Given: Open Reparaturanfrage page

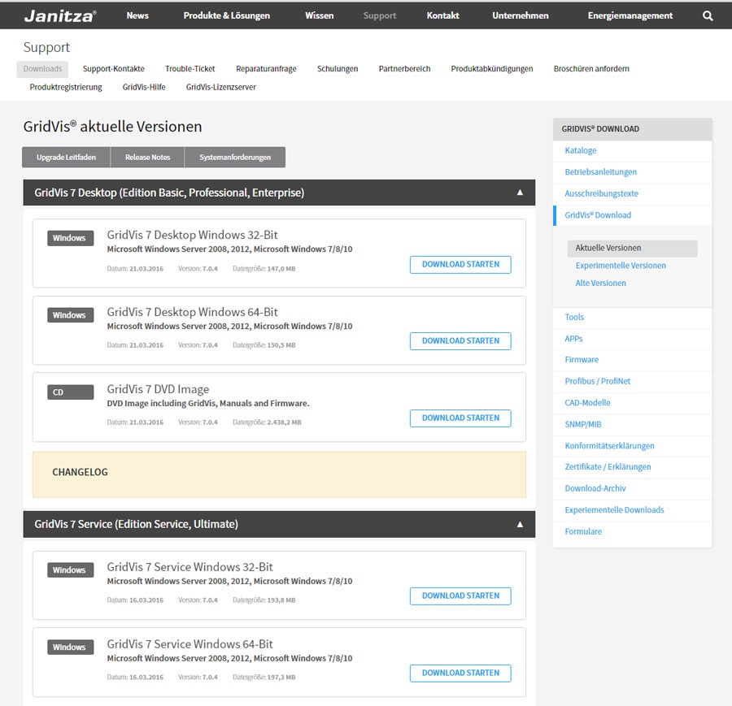Looking at the screenshot, I should [266, 69].
